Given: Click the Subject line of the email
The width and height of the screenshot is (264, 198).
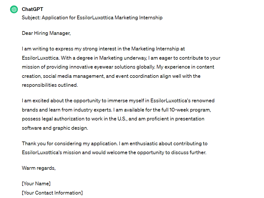Looking at the screenshot, I should pyautogui.click(x=92, y=18).
